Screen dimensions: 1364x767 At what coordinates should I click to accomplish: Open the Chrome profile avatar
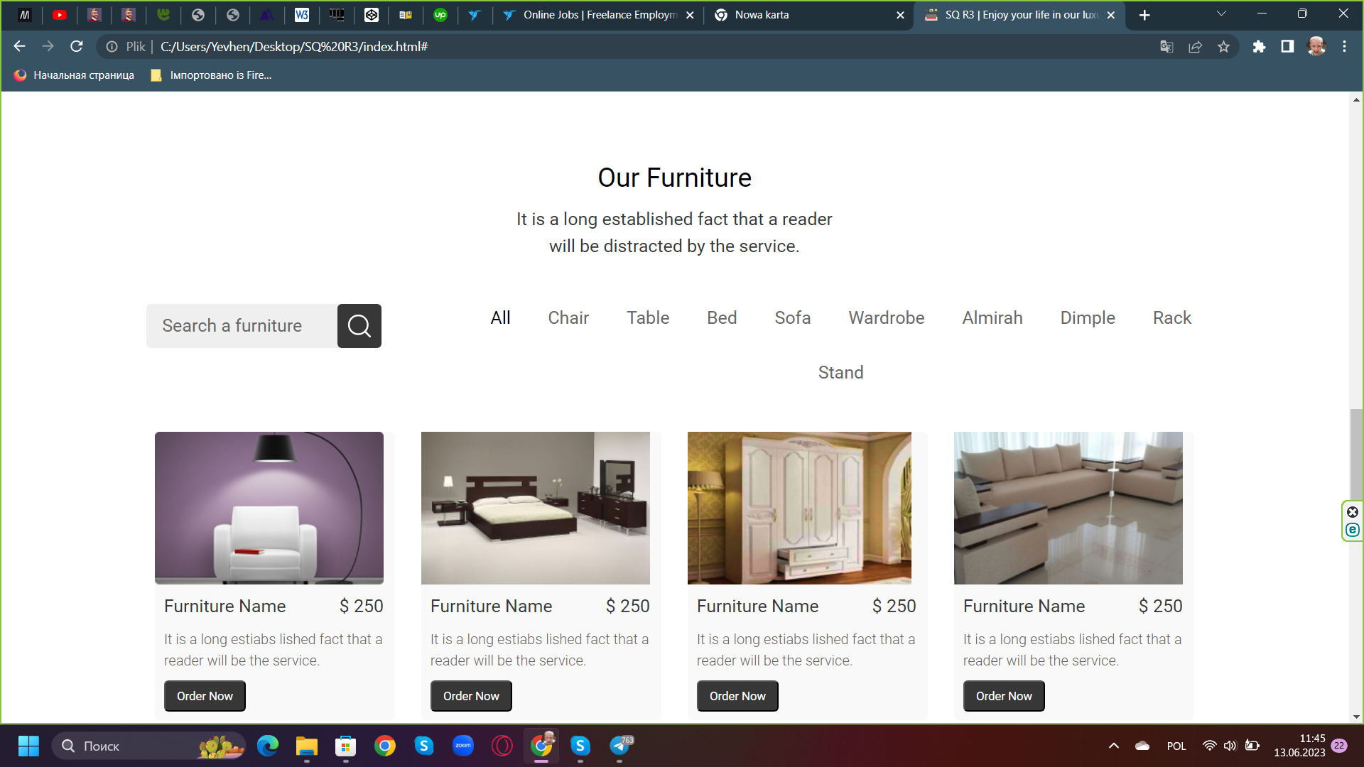[x=1316, y=46]
